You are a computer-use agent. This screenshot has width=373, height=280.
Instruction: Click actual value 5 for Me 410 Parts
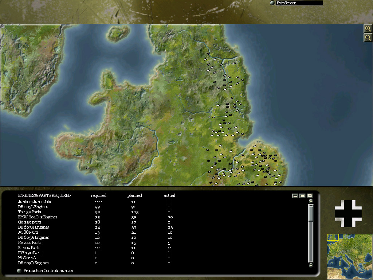tap(169, 243)
